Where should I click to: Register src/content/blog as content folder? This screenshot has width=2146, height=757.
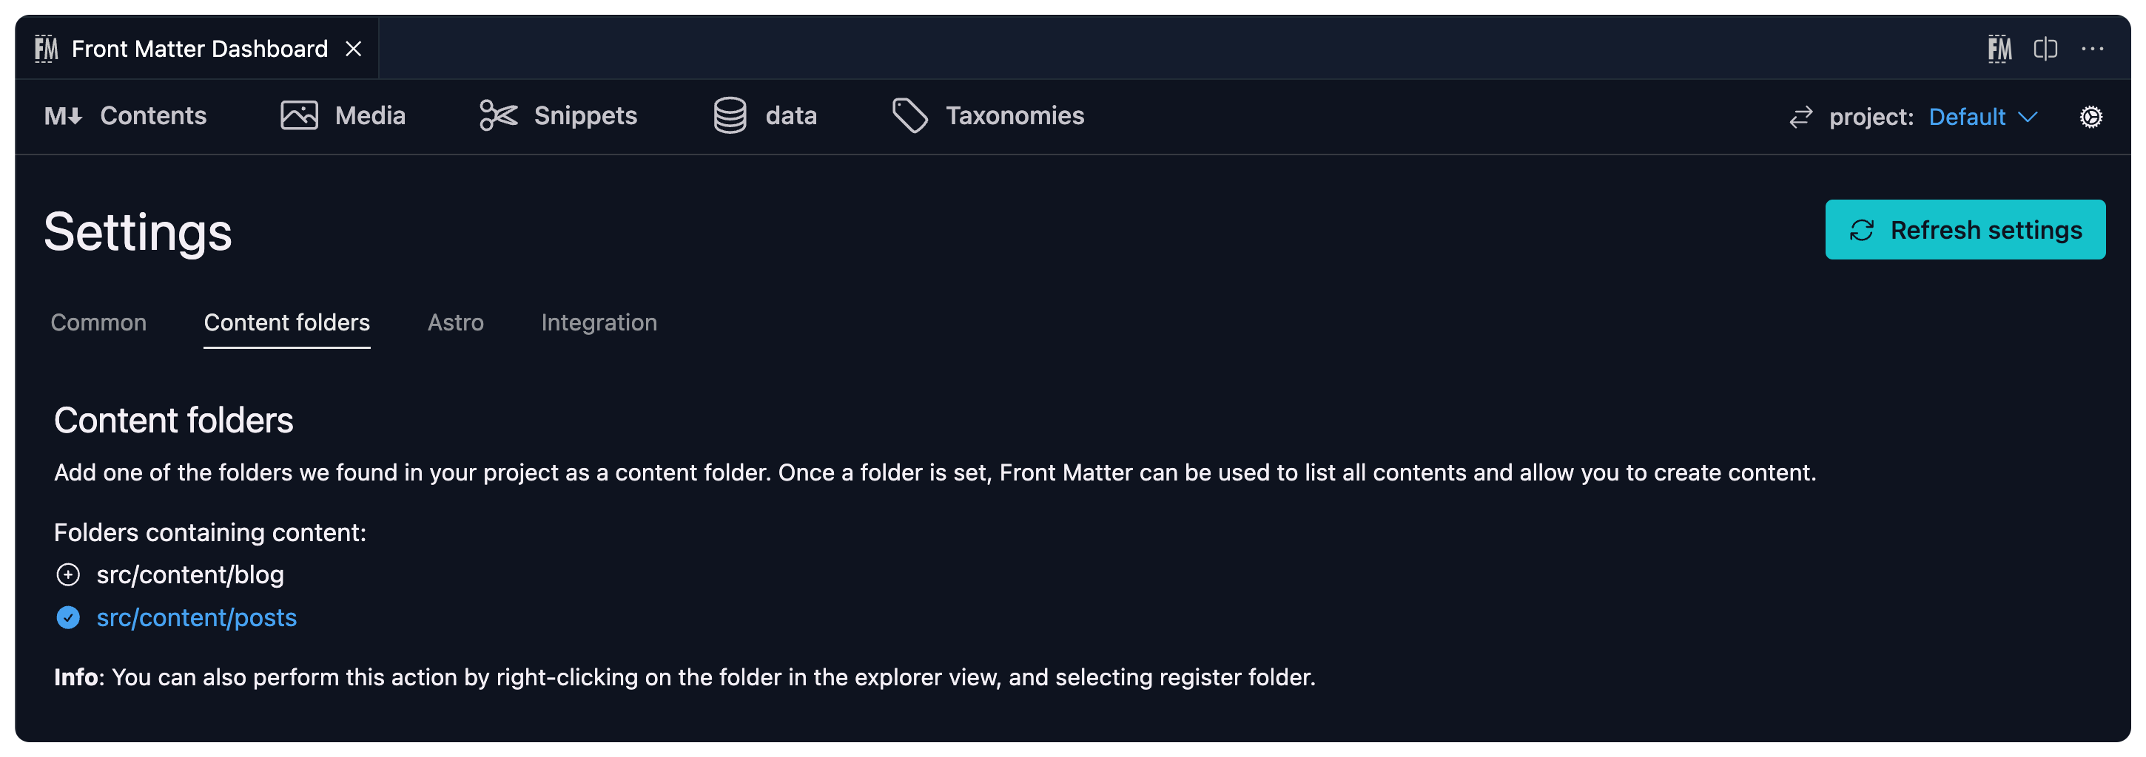point(68,574)
